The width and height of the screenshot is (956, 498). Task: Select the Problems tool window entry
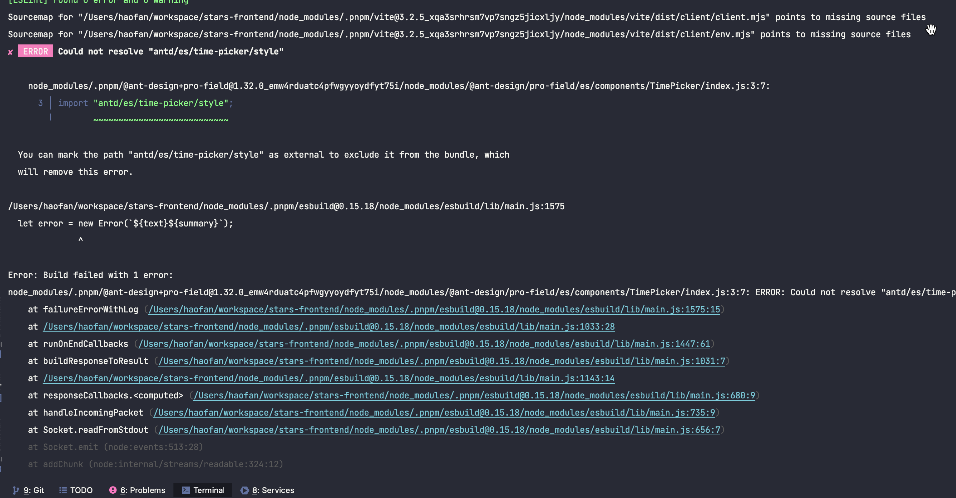pyautogui.click(x=144, y=490)
